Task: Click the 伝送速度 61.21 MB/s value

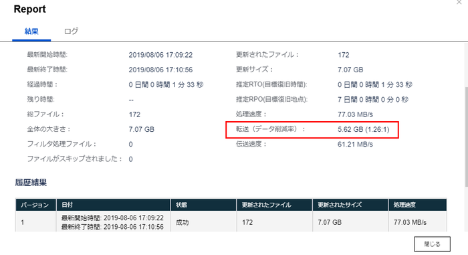Action: [x=355, y=145]
